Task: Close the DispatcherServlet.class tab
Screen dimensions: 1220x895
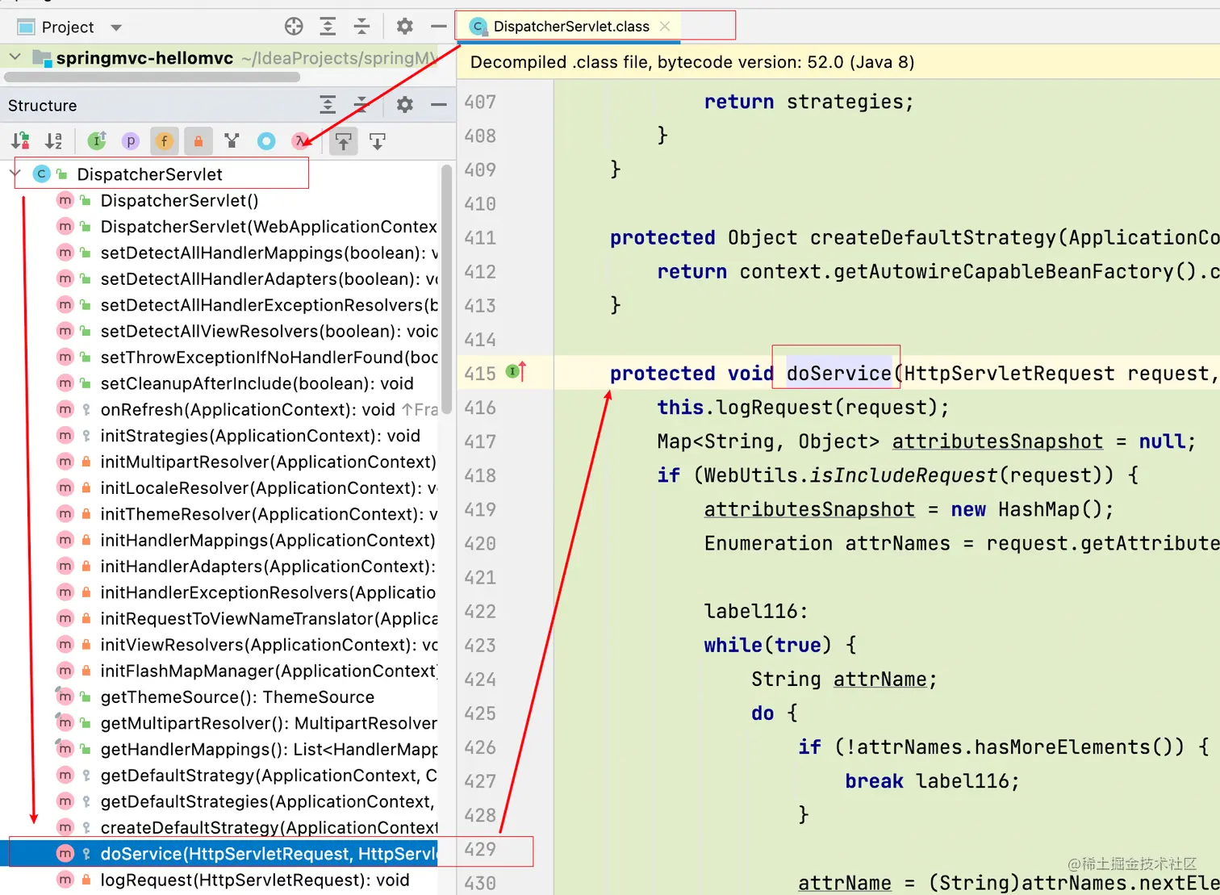Action: pos(665,27)
